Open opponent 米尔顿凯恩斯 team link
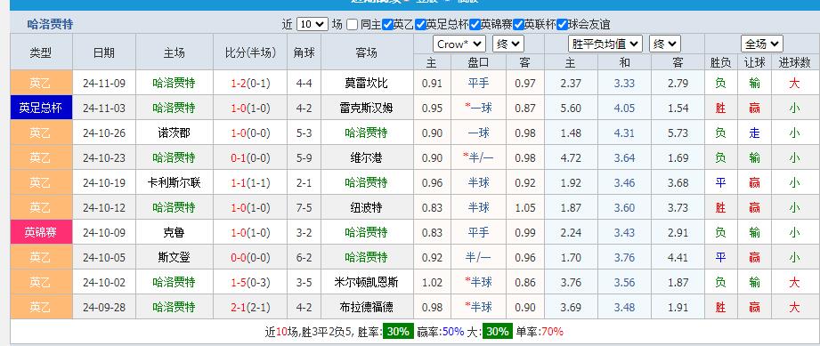The width and height of the screenshot is (820, 346). click(x=367, y=282)
